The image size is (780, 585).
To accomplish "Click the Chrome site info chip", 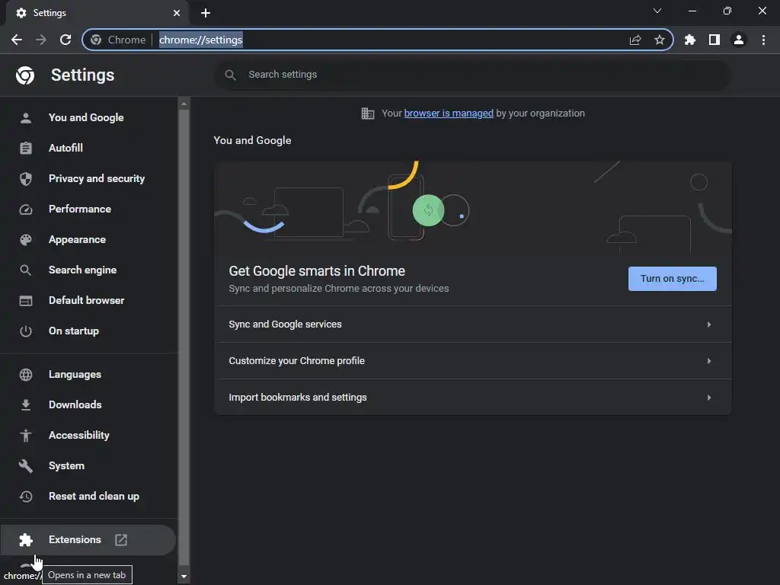I will click(x=118, y=40).
